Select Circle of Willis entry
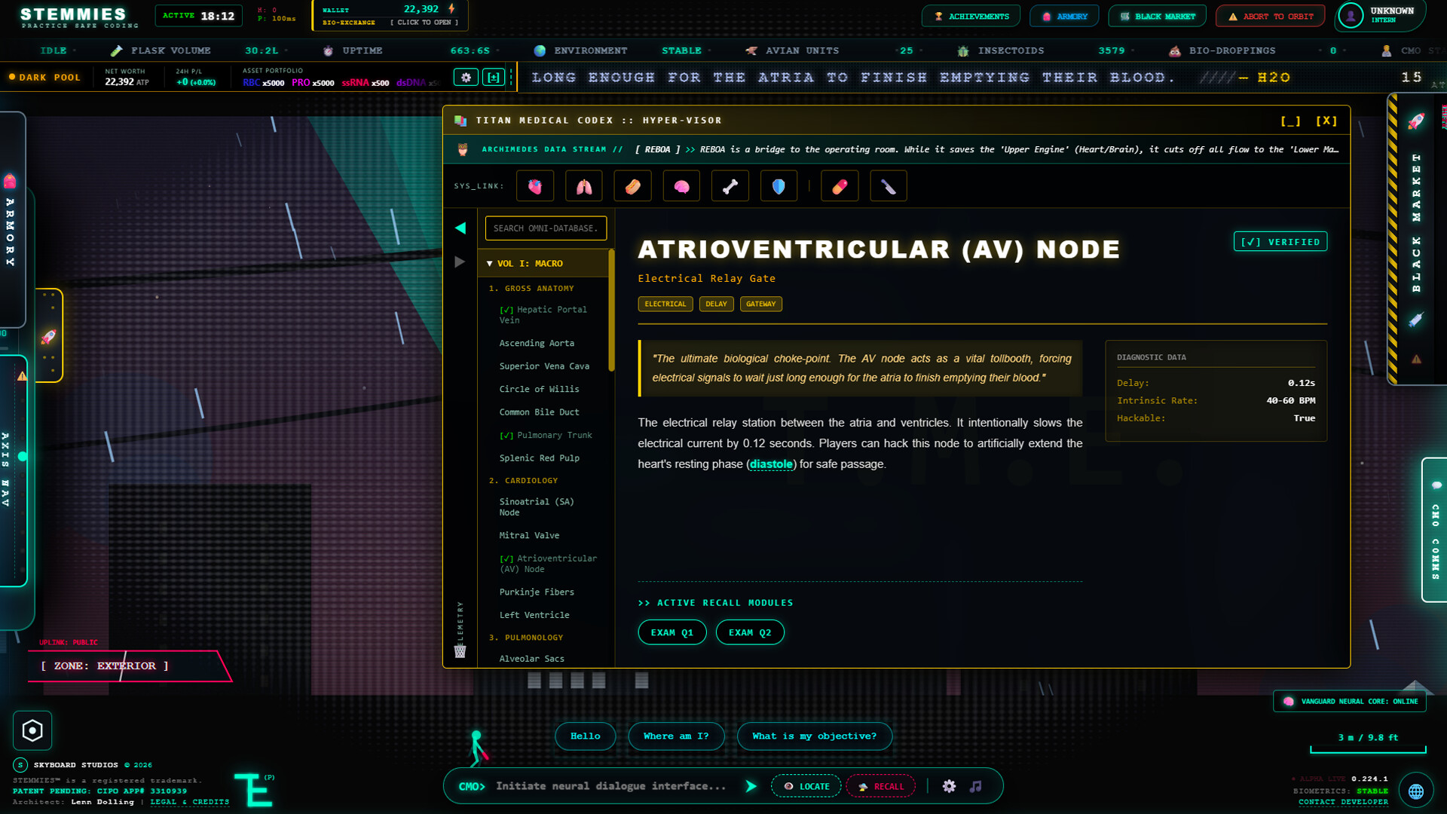 click(539, 389)
